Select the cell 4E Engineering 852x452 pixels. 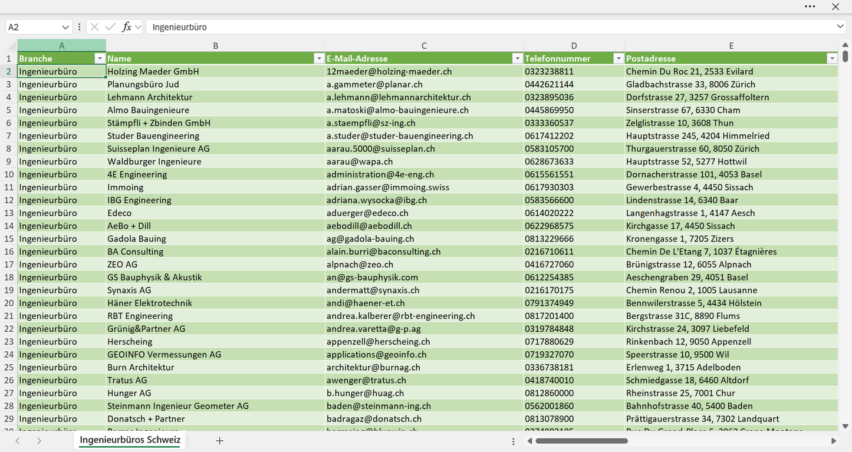[215, 174]
